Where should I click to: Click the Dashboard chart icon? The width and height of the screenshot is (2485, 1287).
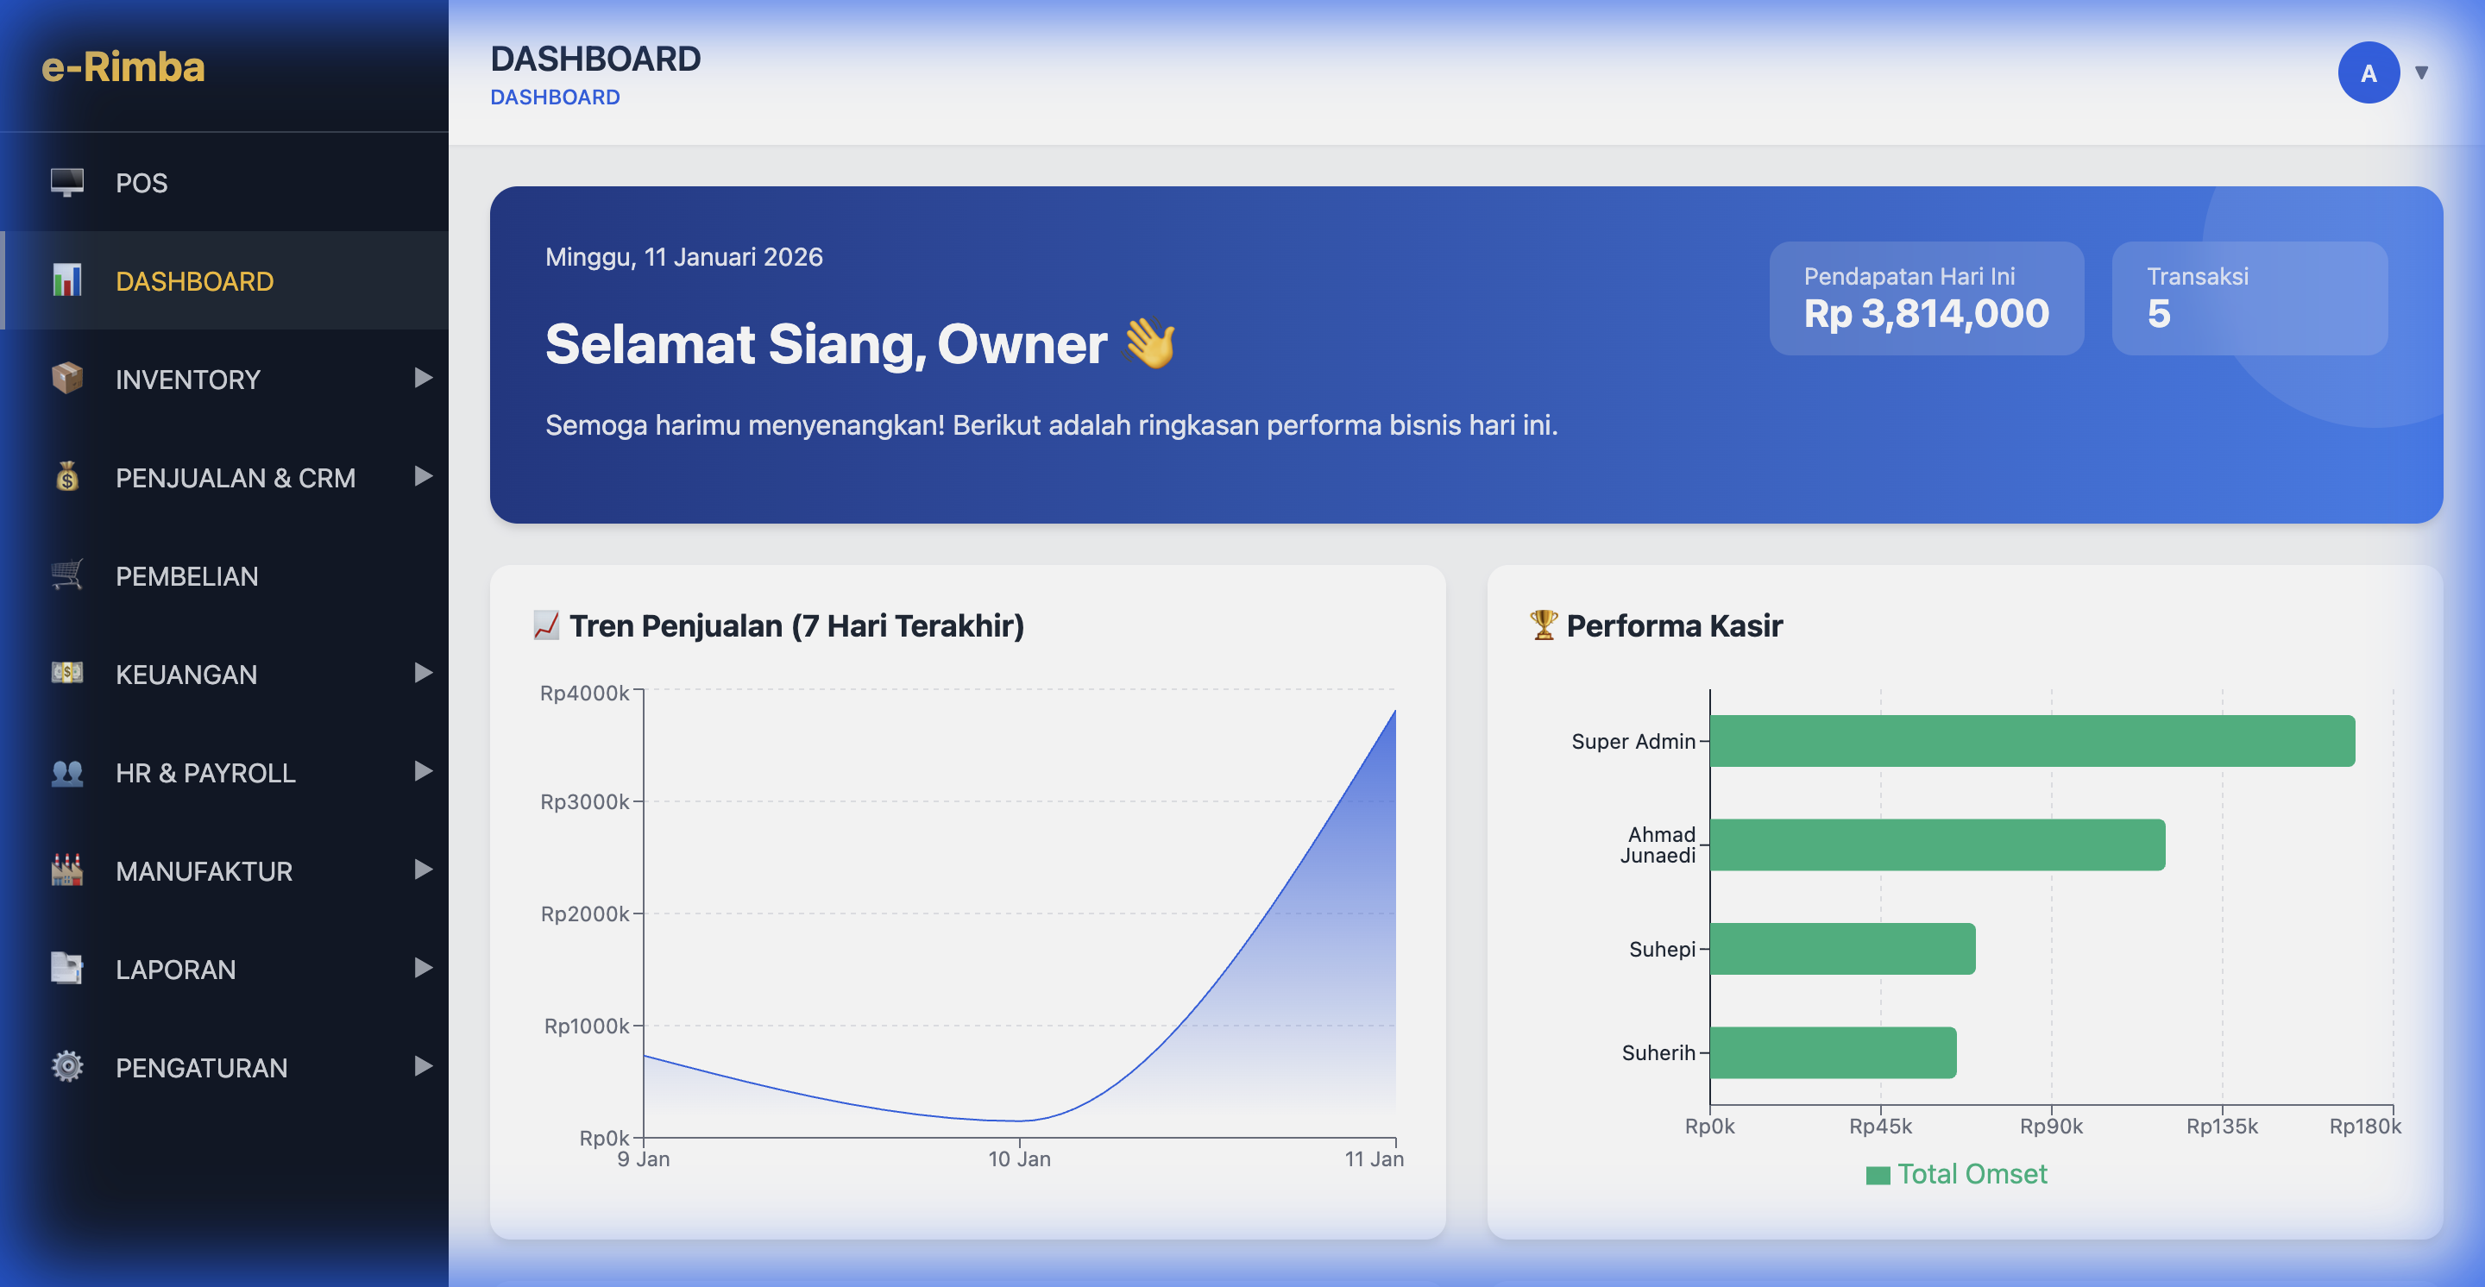coord(66,280)
